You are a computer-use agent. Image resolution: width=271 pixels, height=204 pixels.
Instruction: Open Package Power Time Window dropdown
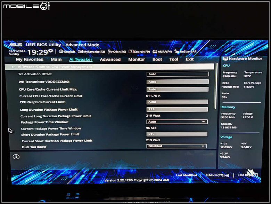[x=177, y=122]
